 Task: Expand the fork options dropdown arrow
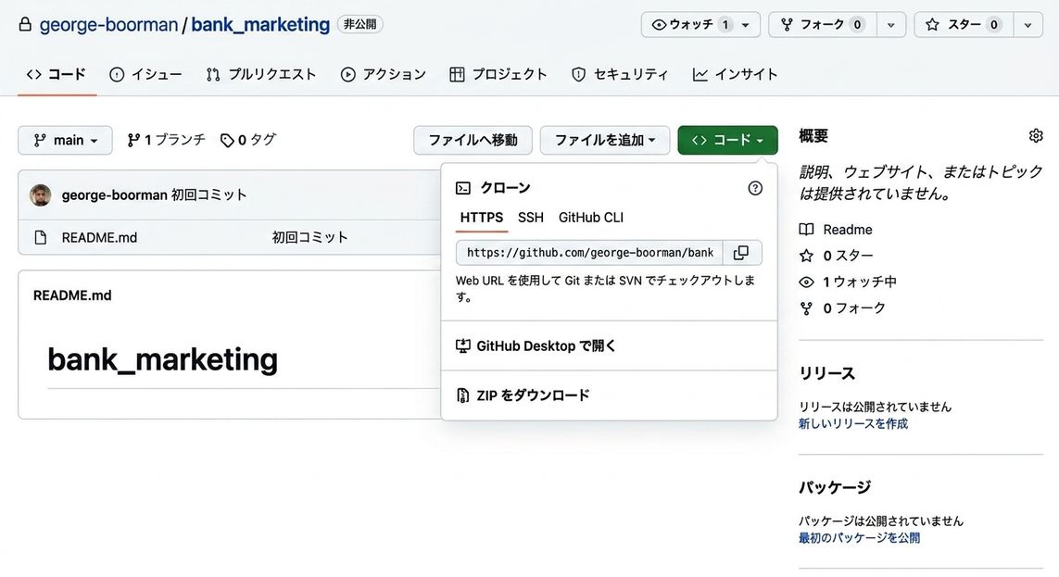click(891, 25)
